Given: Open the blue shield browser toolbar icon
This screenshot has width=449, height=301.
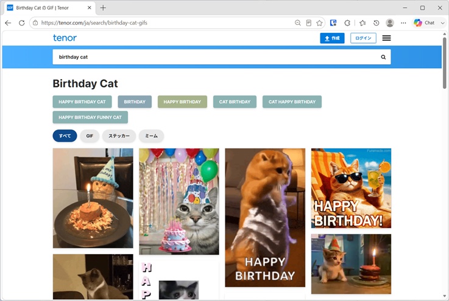Looking at the screenshot, I should click(333, 23).
